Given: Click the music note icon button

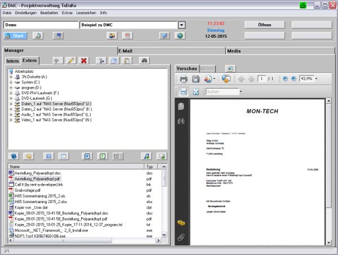Looking at the screenshot, I should pyautogui.click(x=146, y=156).
